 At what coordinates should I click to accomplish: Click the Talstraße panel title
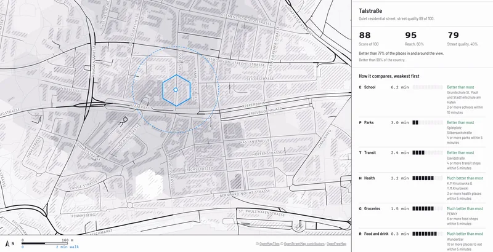coord(370,11)
